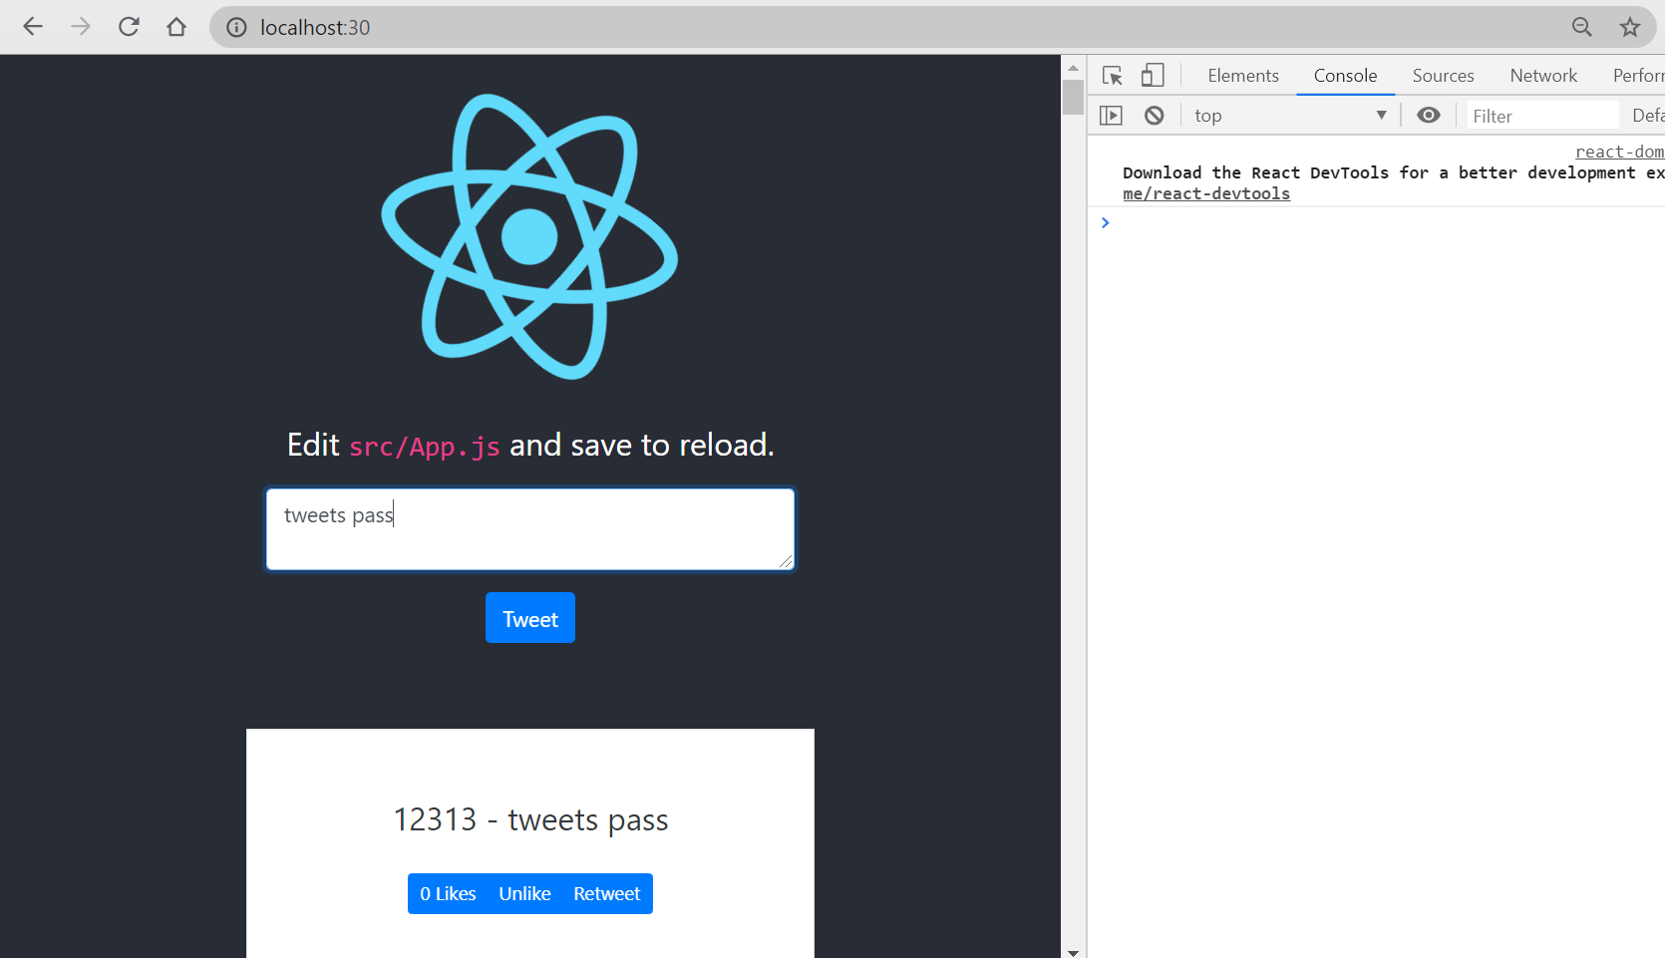Open the react-dom source link
The height and width of the screenshot is (958, 1665).
click(1619, 152)
